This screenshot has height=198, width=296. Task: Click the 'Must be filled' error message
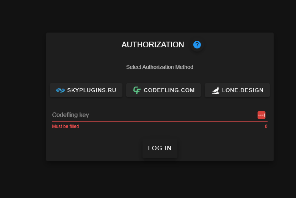coord(66,126)
